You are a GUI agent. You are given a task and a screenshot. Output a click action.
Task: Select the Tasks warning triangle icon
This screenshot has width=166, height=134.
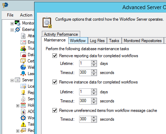click(x=23, y=124)
